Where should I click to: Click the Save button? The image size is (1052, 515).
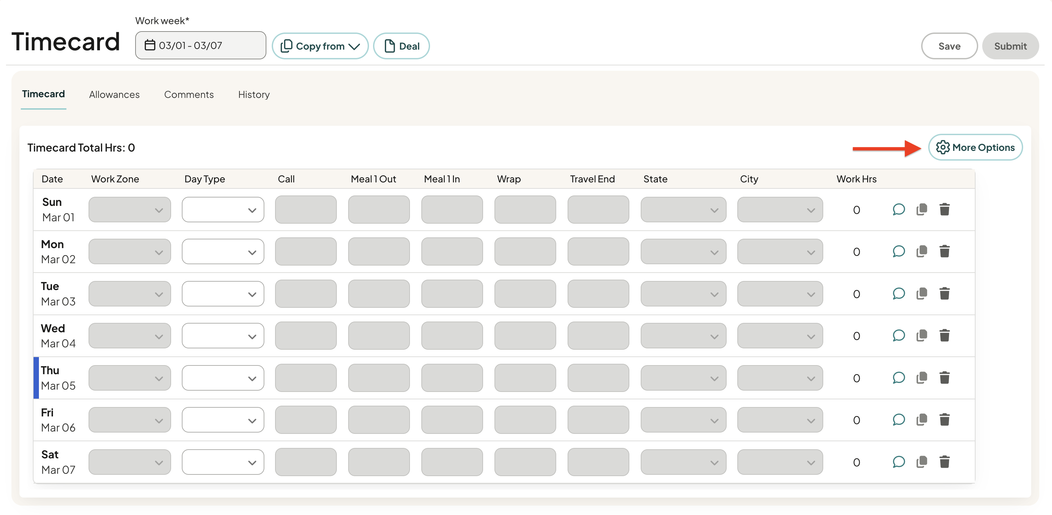point(949,46)
